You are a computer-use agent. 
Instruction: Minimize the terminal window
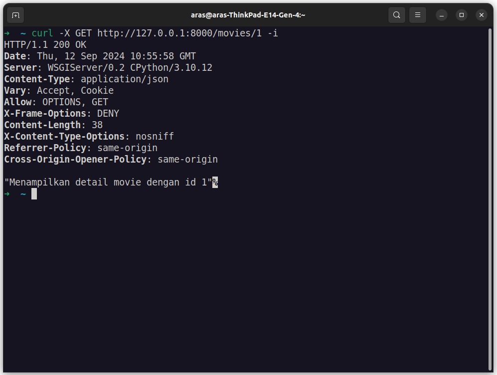[442, 15]
